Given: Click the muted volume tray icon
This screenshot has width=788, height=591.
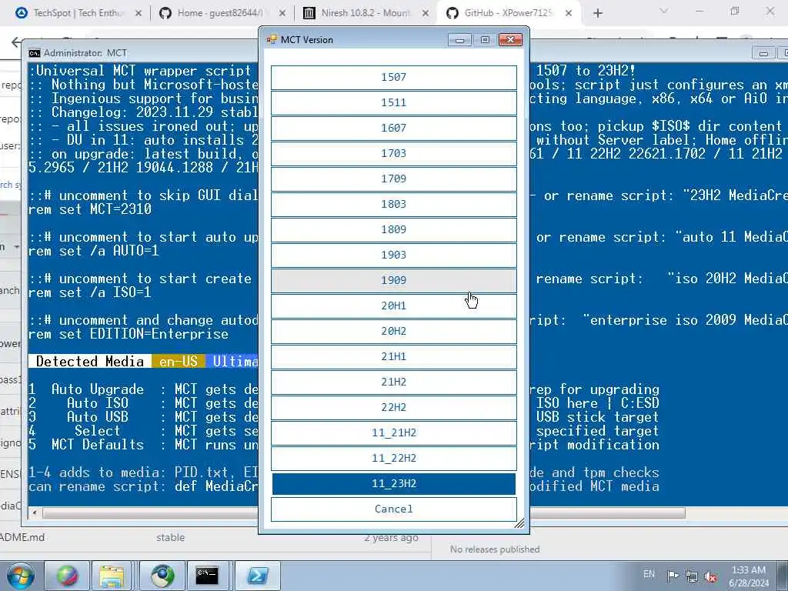Looking at the screenshot, I should (710, 576).
